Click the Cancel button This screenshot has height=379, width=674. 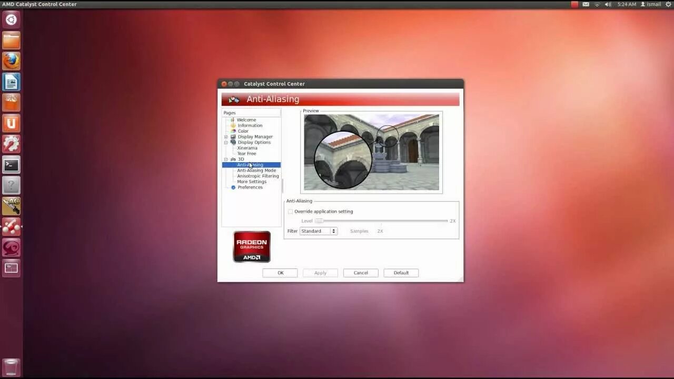tap(361, 273)
